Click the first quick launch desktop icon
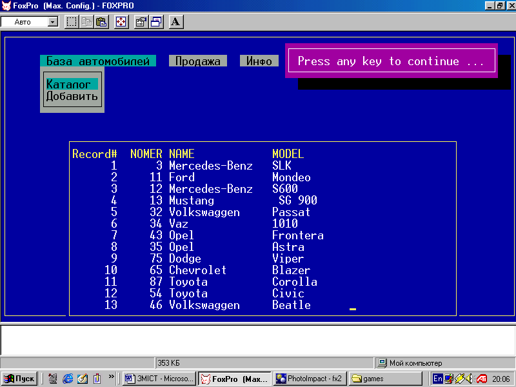516x387 pixels. coord(53,379)
